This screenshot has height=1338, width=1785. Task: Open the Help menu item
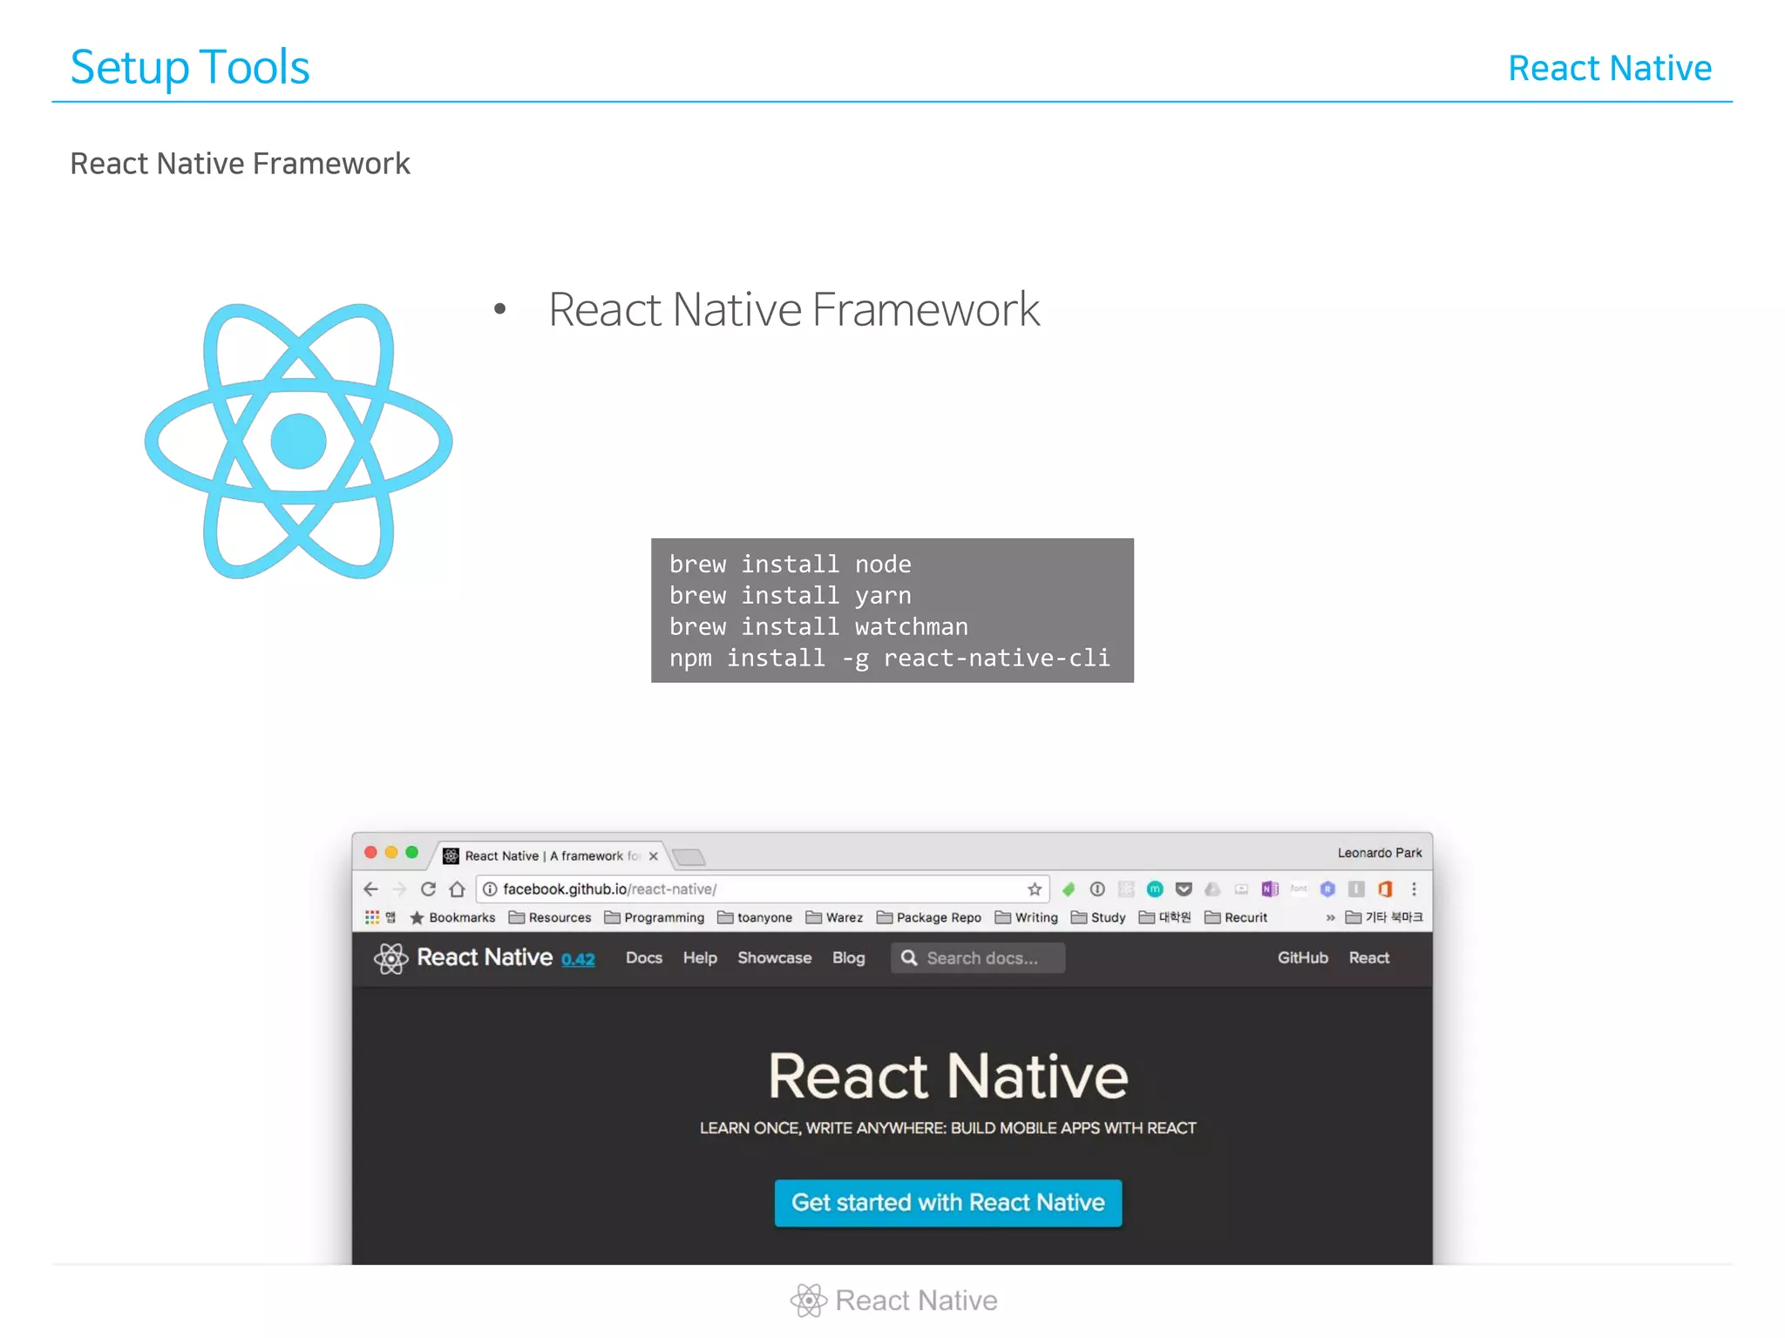tap(700, 958)
